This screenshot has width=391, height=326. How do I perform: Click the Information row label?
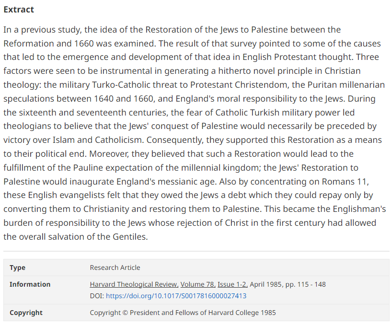(x=30, y=284)
